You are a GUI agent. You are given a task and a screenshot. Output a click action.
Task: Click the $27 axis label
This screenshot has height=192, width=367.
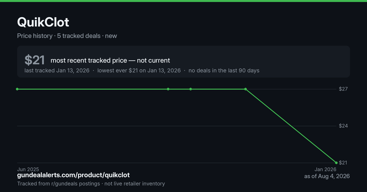click(343, 89)
